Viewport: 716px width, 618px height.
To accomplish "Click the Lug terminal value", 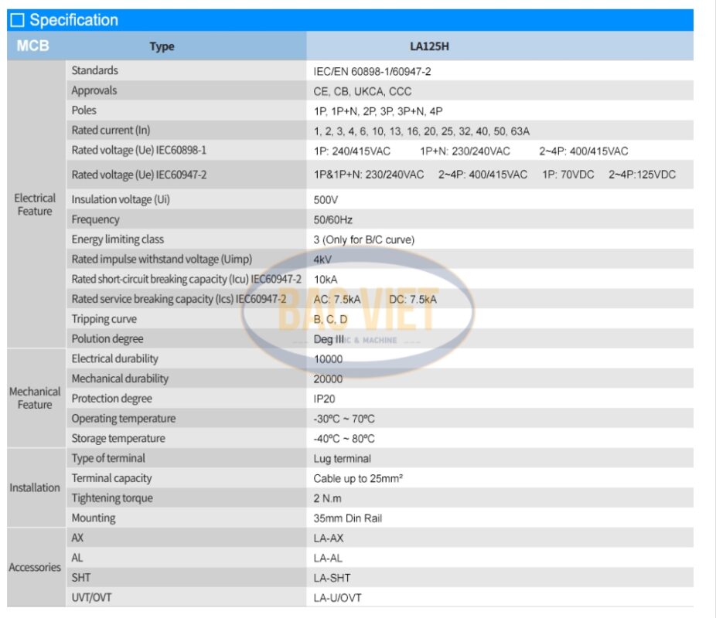I will (x=342, y=459).
